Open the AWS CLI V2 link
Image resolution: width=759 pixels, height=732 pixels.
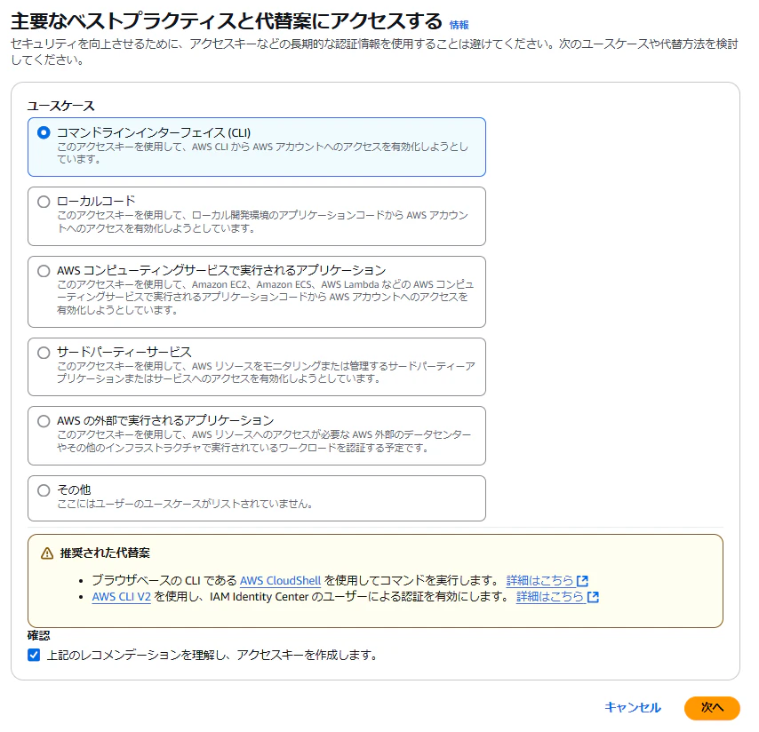[122, 597]
